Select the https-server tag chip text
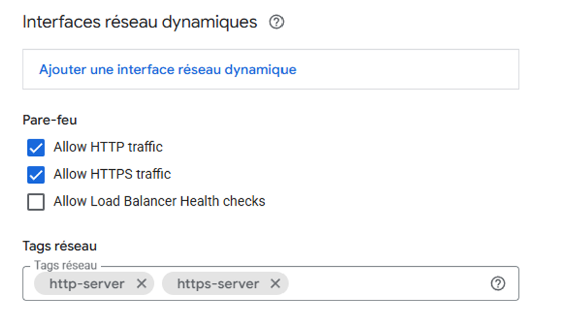563x333 pixels. click(x=218, y=284)
